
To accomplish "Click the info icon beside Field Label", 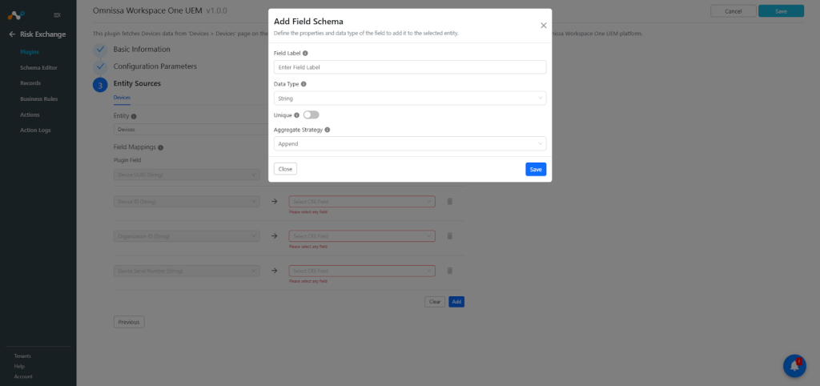I will coord(305,54).
